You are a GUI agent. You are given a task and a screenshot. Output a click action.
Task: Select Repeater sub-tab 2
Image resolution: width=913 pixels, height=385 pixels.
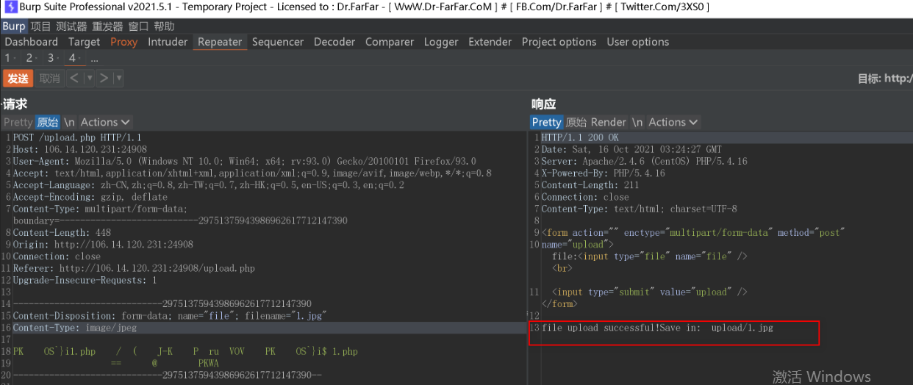coord(32,58)
